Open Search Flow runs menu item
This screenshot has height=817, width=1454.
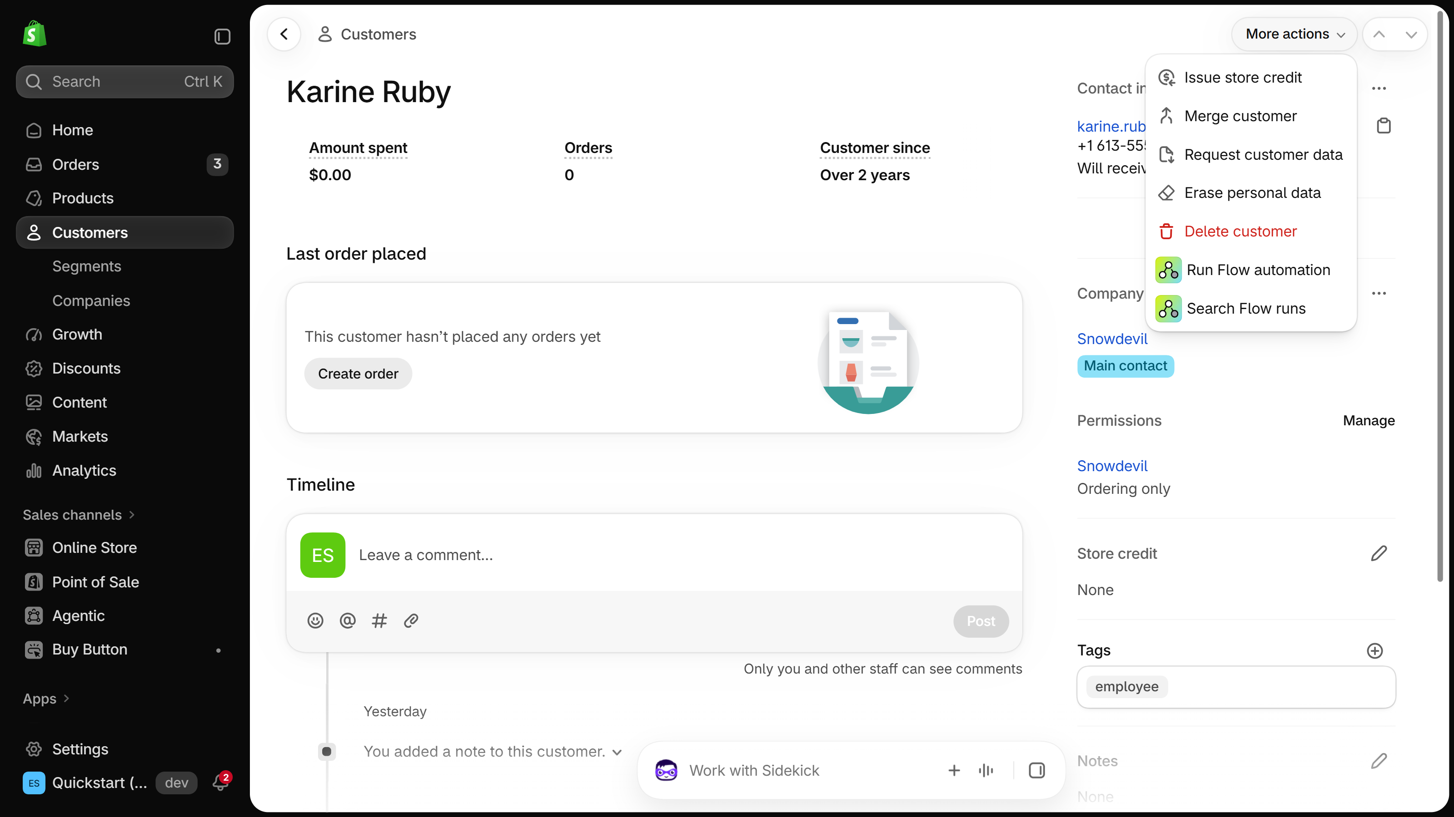tap(1251, 309)
